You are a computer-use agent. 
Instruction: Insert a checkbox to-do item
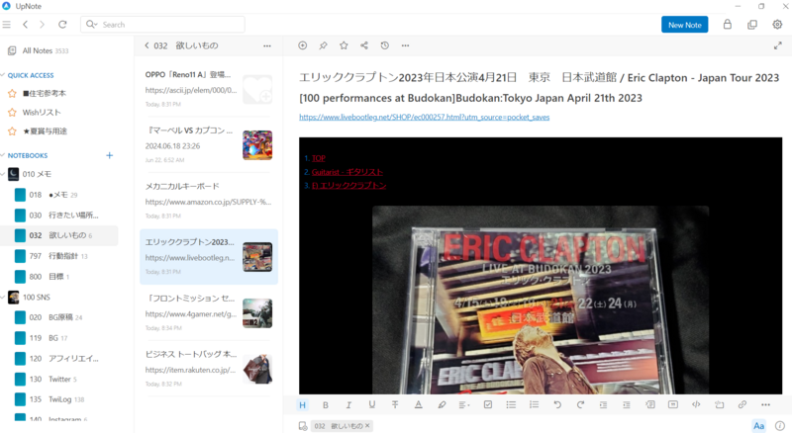[x=488, y=404]
